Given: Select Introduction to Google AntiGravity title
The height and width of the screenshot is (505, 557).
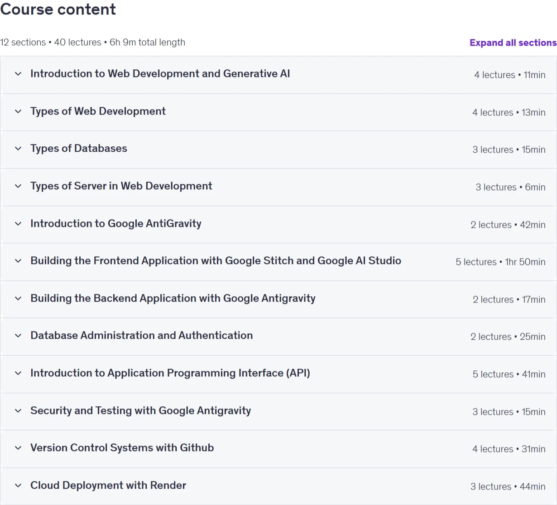Looking at the screenshot, I should 116,223.
